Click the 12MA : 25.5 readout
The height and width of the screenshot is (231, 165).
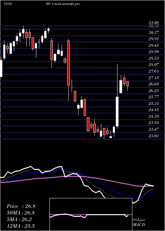click(21, 226)
